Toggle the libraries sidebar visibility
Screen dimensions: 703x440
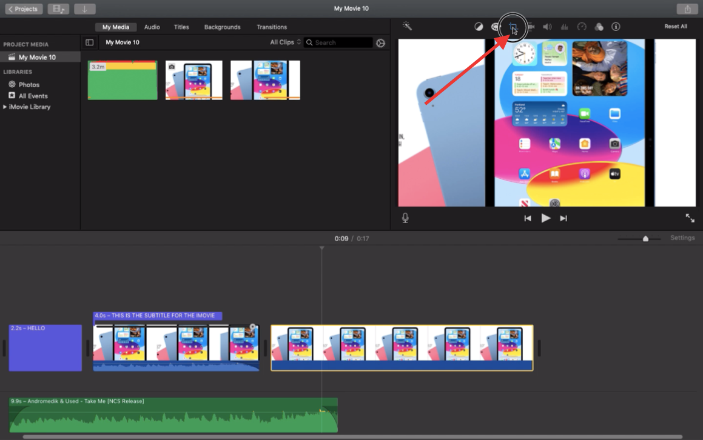point(90,42)
